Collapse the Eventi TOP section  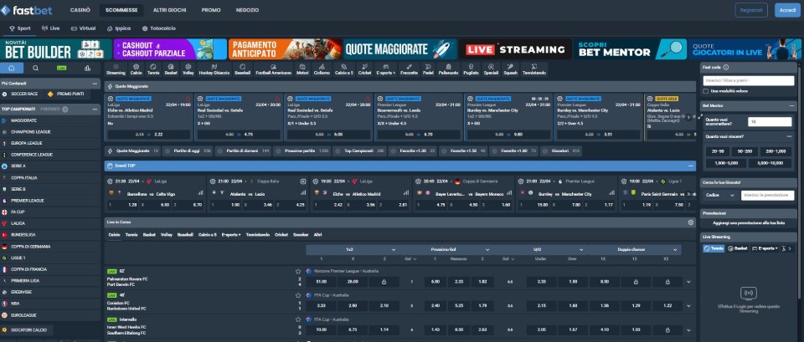pos(691,166)
